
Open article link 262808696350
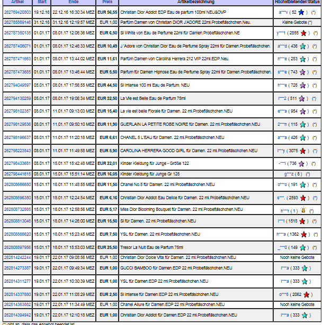(17, 198)
